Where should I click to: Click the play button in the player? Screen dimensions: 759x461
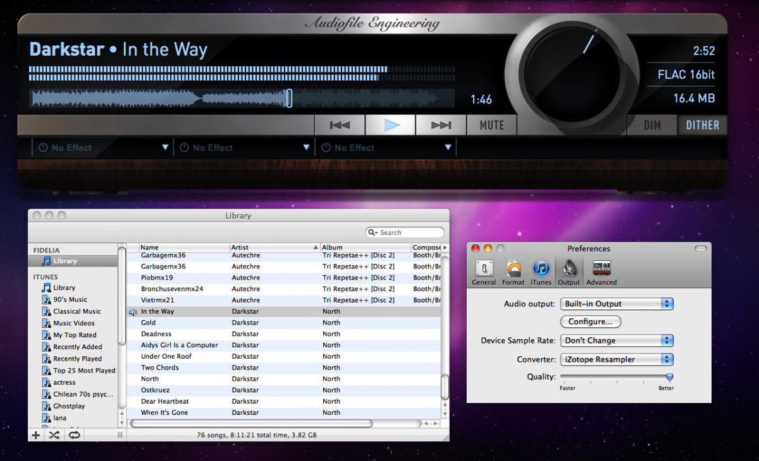click(x=390, y=125)
